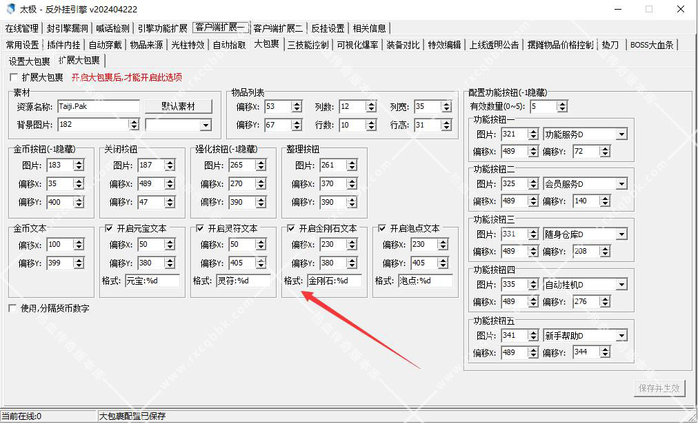The width and height of the screenshot is (698, 424).
Task: Click the 资源名称 Taiji.Pak field
Action: (99, 106)
